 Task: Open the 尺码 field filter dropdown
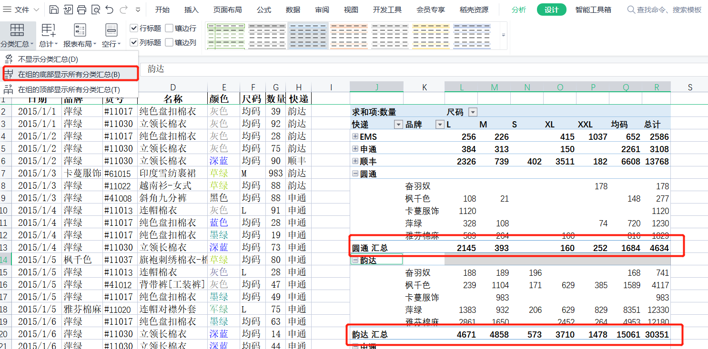(473, 112)
